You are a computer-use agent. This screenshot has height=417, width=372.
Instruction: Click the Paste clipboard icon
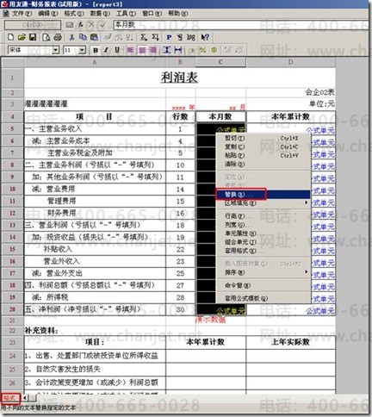94,37
